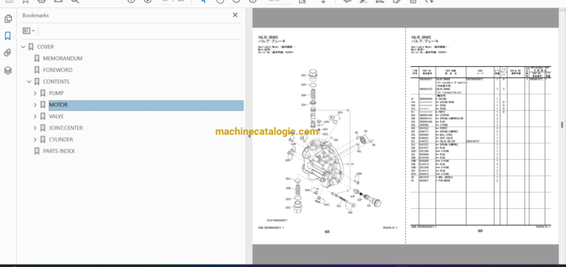Click the parts list table header row
This screenshot has width=566, height=267.
[x=481, y=72]
